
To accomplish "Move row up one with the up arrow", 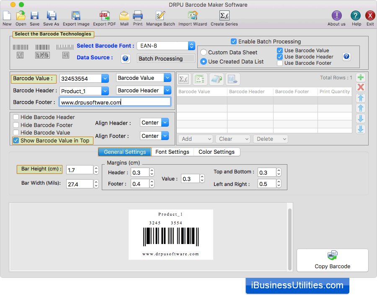I will (x=361, y=108).
